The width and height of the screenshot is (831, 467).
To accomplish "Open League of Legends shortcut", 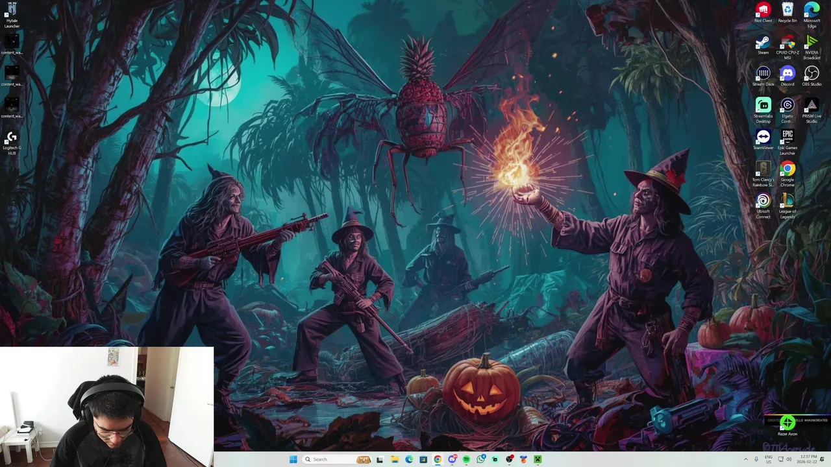I will [788, 206].
